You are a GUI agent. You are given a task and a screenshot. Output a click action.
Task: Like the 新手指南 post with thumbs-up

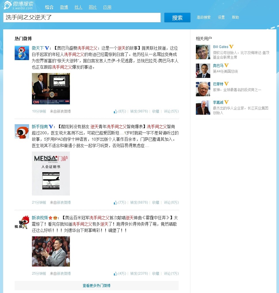click(116, 202)
